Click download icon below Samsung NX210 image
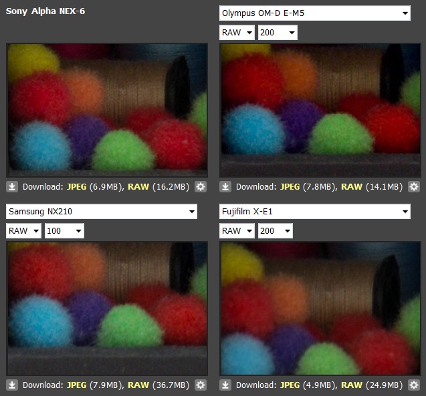Viewport: 426px width, 396px height. tap(13, 385)
